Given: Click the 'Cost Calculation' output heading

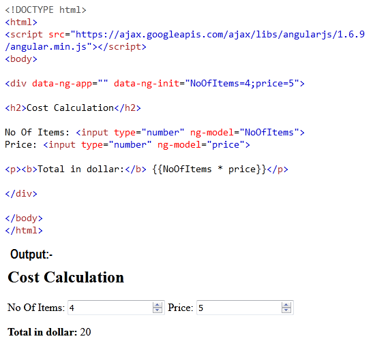Looking at the screenshot, I should coord(66,277).
